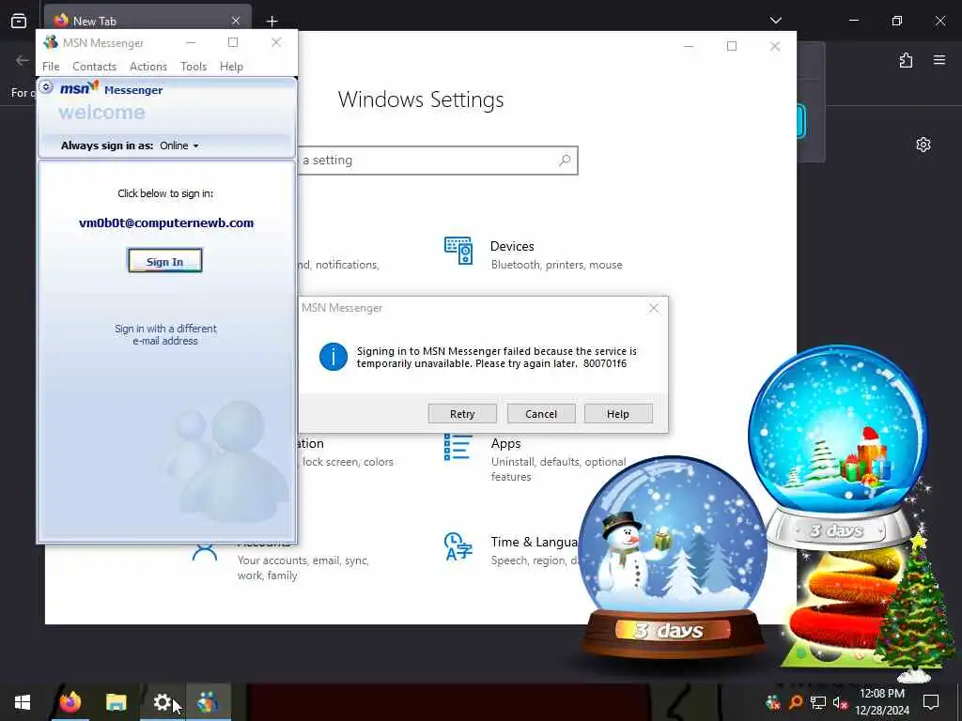
Task: Click the blue info icon in error dialog
Action: [334, 357]
